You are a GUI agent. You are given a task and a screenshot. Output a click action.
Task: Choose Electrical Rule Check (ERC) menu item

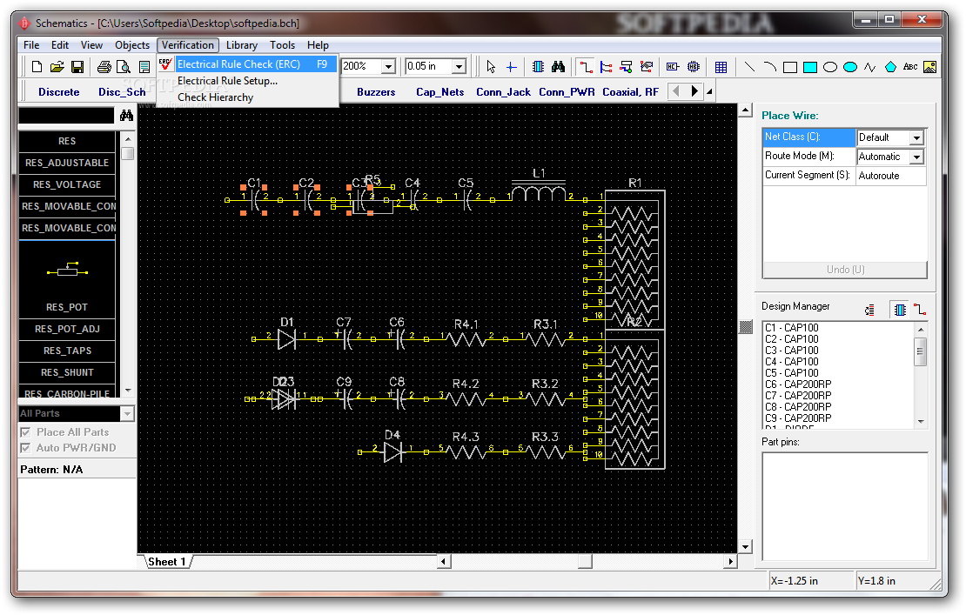247,64
